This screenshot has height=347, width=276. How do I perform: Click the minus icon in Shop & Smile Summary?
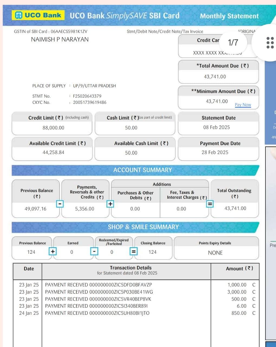(94, 252)
